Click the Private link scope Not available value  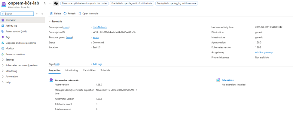coord(262,58)
